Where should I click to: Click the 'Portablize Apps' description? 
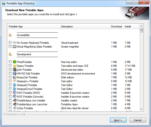[x=69, y=104]
